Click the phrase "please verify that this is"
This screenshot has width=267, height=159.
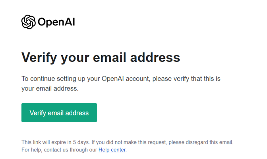(x=186, y=79)
